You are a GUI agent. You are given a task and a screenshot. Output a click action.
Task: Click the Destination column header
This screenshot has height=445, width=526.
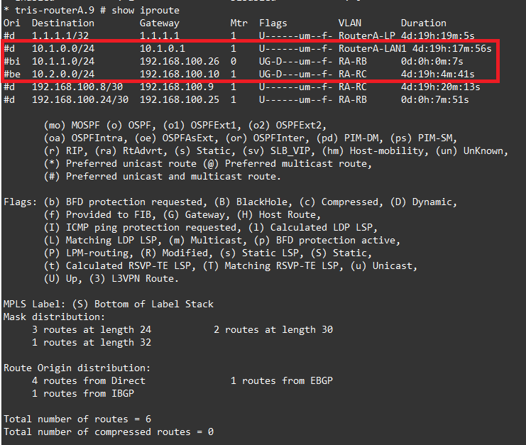point(62,23)
